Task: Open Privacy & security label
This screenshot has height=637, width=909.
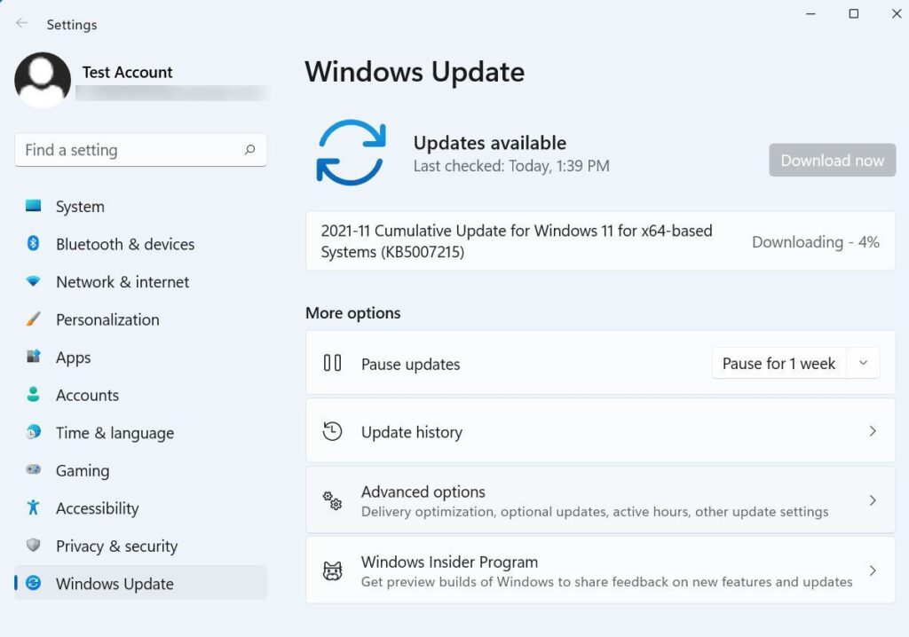Action: (116, 546)
